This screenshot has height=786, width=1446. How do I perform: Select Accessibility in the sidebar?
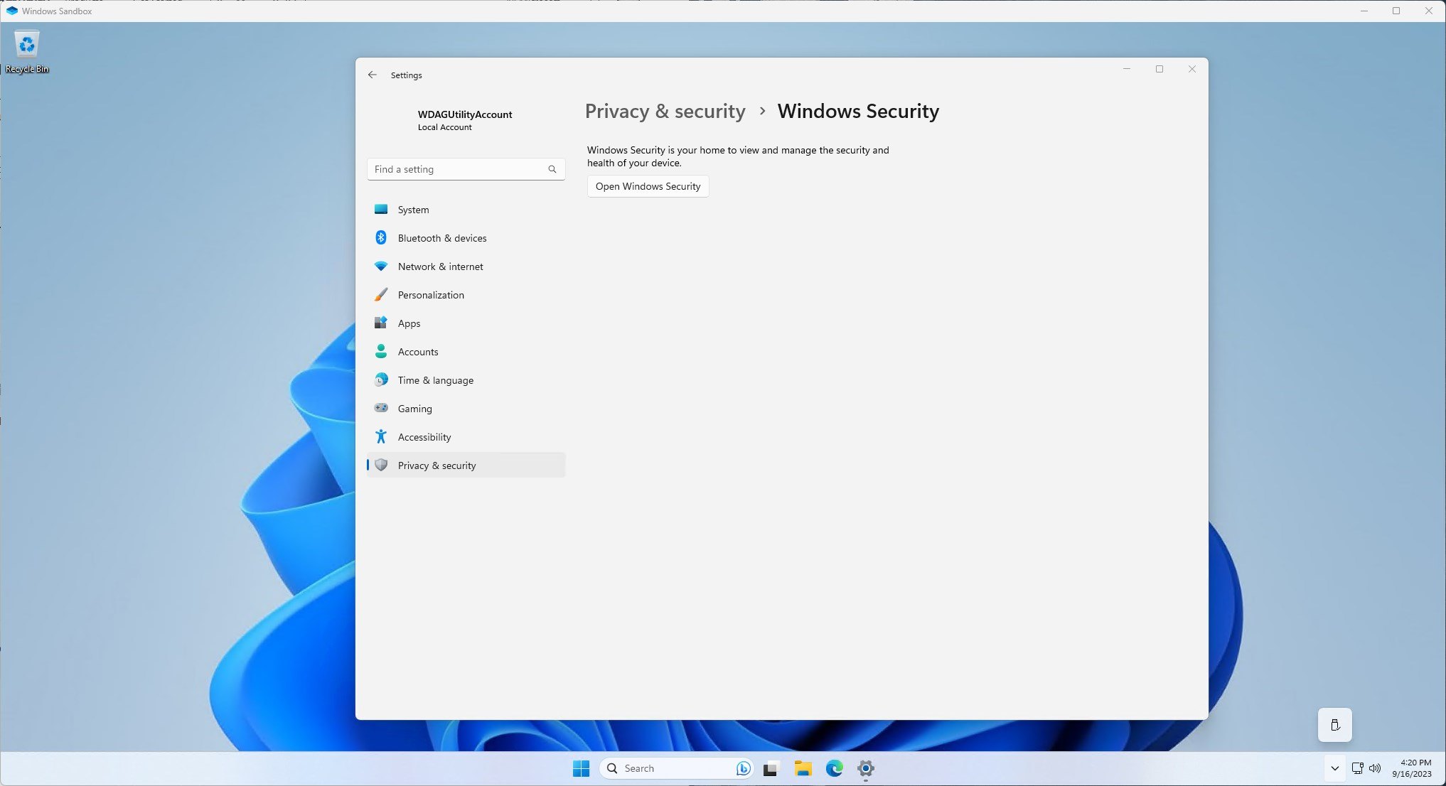tap(466, 437)
